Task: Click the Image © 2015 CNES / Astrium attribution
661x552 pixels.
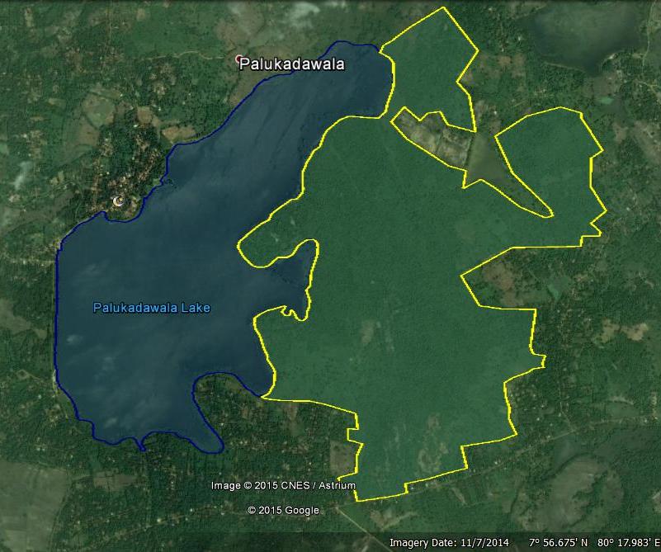Action: coord(282,485)
